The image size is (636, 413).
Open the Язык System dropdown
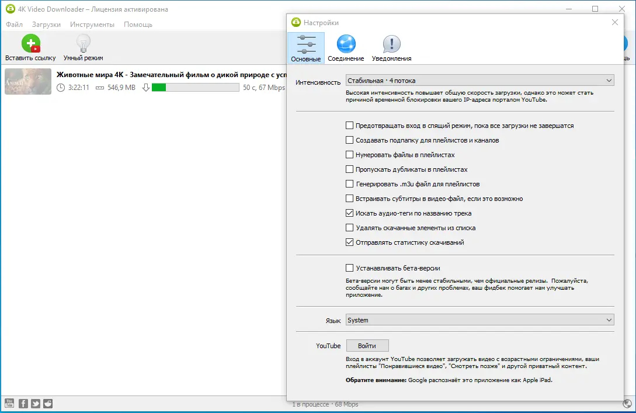(x=480, y=320)
